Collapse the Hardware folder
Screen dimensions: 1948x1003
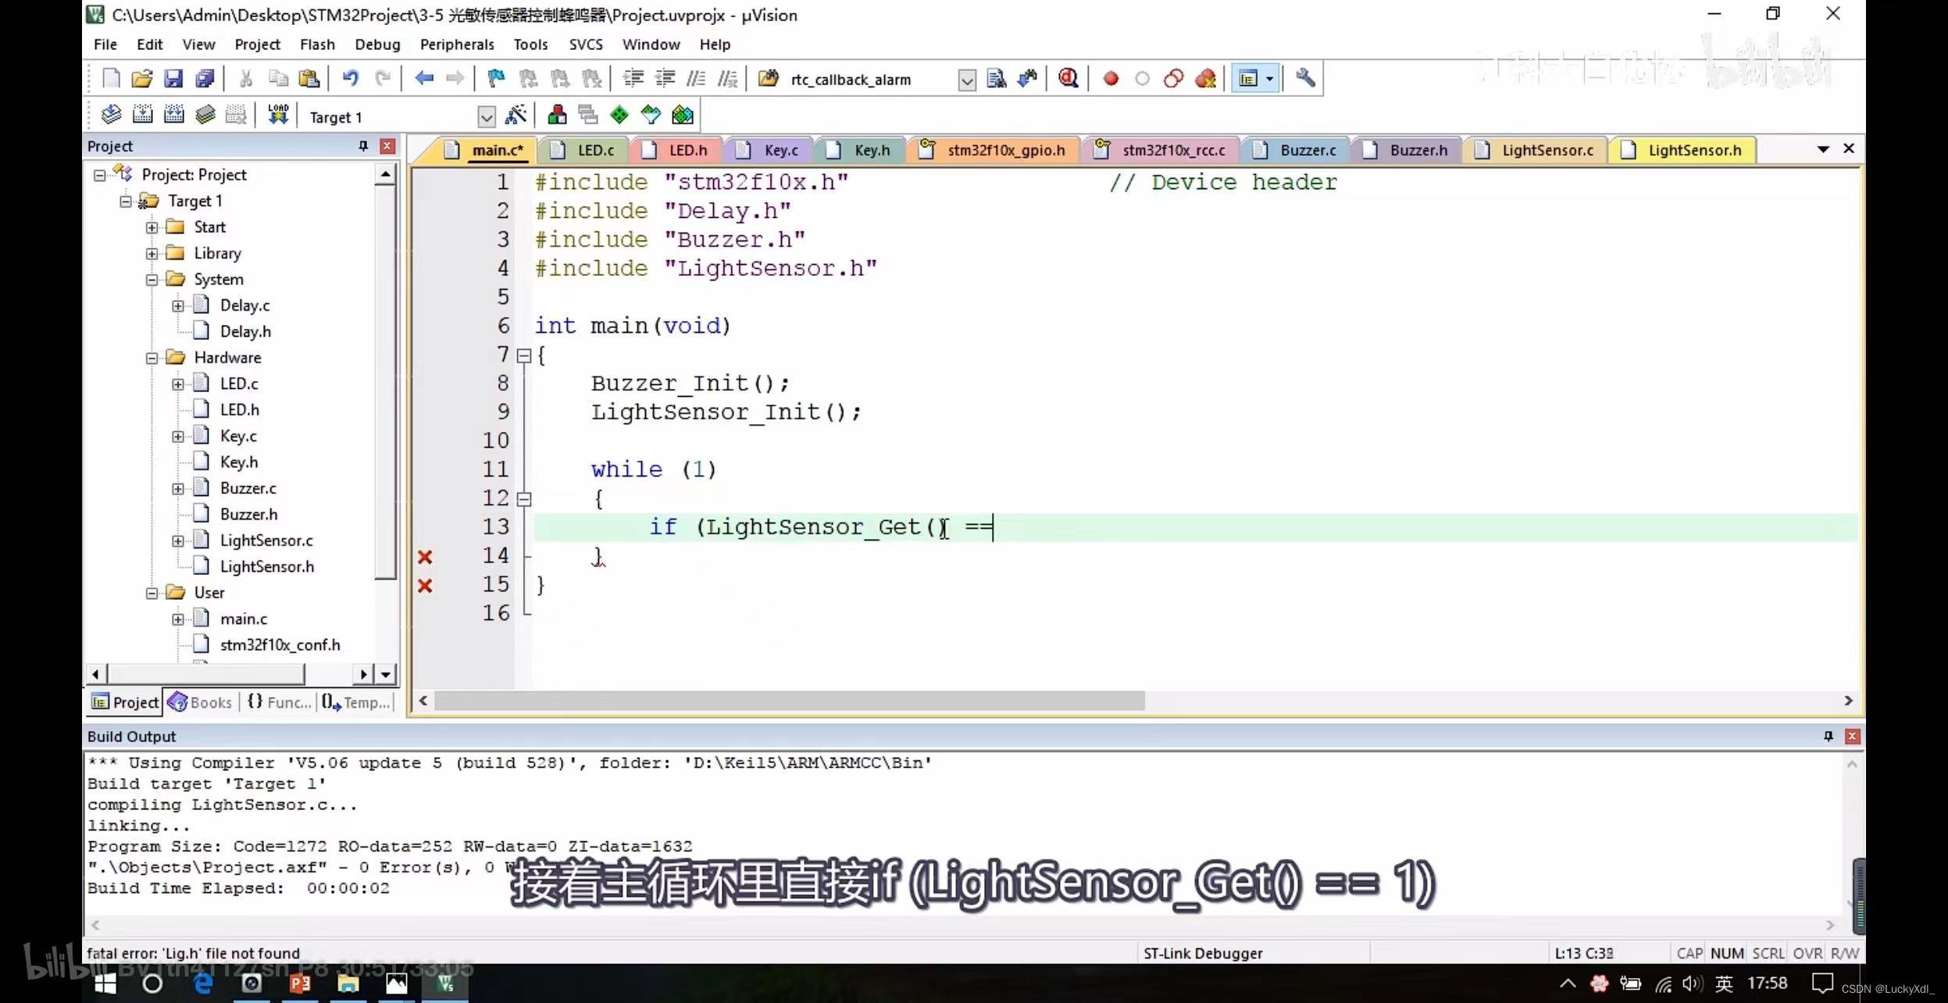point(152,358)
